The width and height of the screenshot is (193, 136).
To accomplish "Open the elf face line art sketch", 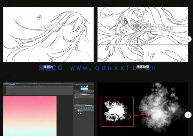I will (x=143, y=35).
